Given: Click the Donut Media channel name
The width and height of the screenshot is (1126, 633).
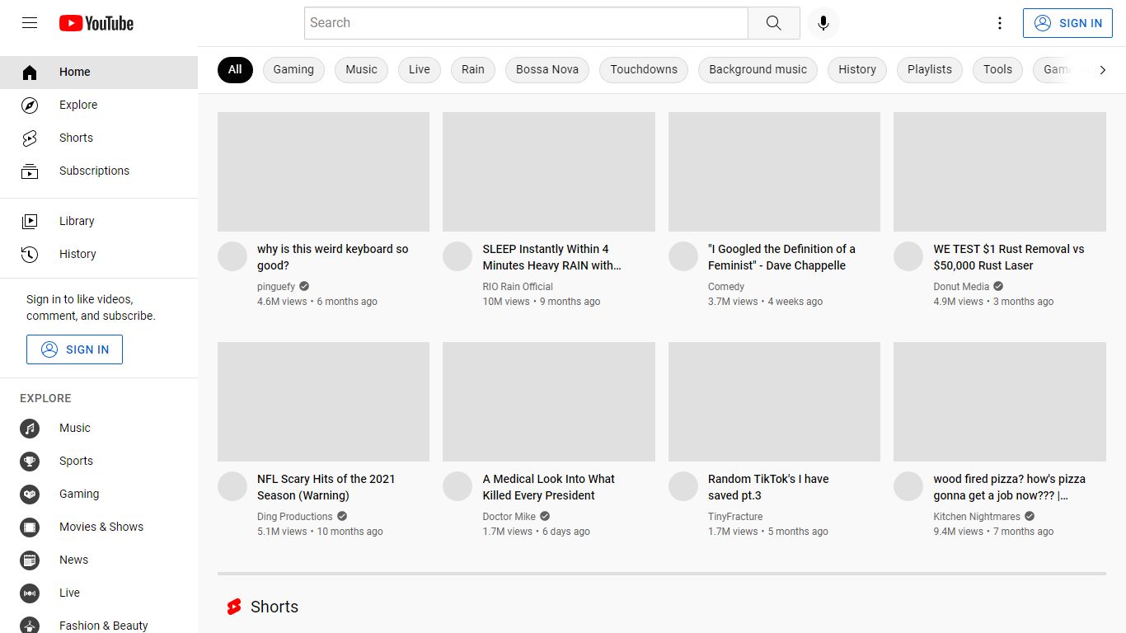Looking at the screenshot, I should (x=961, y=287).
